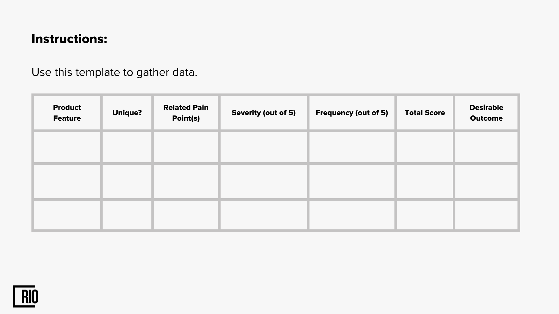Click the RIO logo icon

26,296
